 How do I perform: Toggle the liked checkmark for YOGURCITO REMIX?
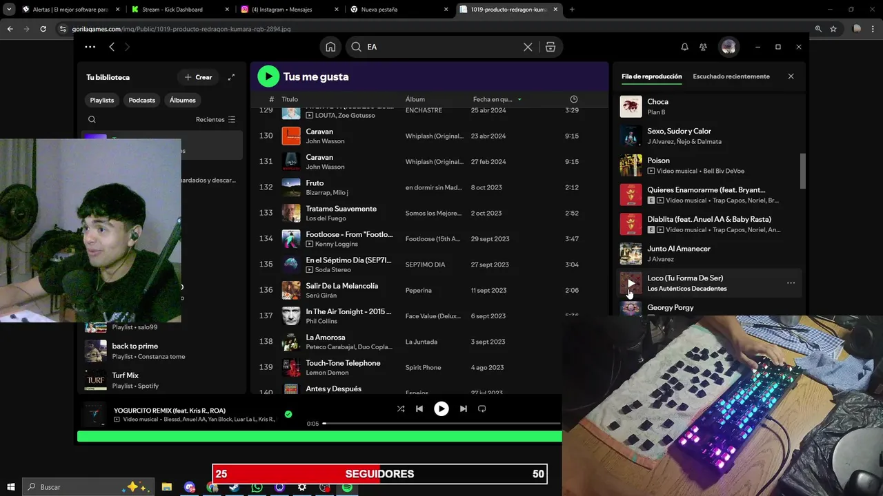pyautogui.click(x=288, y=414)
